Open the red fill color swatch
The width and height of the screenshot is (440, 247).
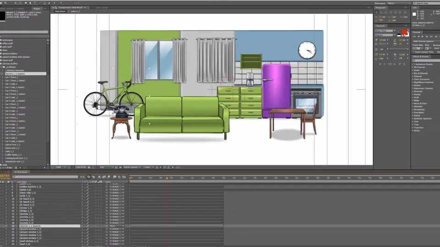point(404,32)
